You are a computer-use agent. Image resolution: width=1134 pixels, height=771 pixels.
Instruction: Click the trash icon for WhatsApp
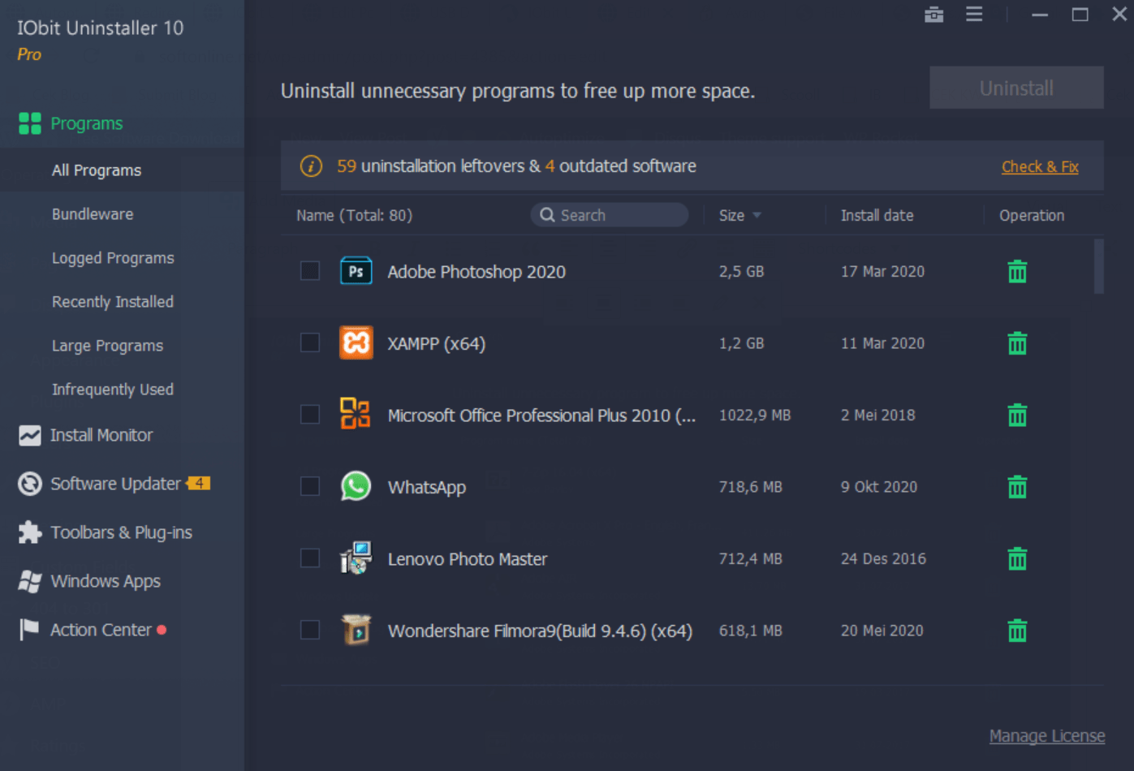tap(1017, 487)
